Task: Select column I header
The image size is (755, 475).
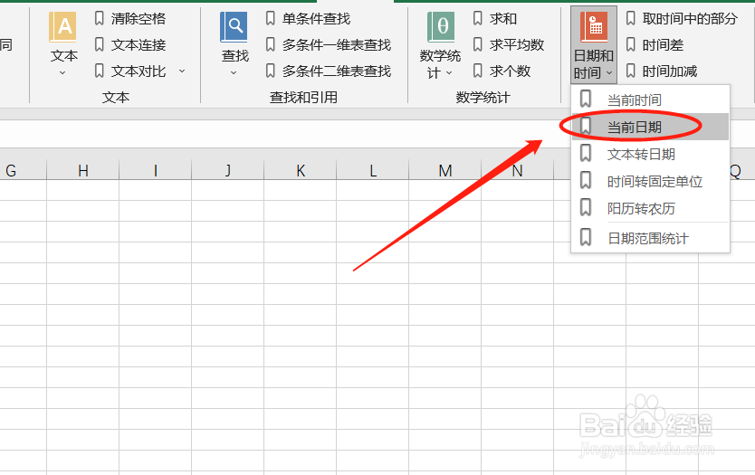Action: 155,170
